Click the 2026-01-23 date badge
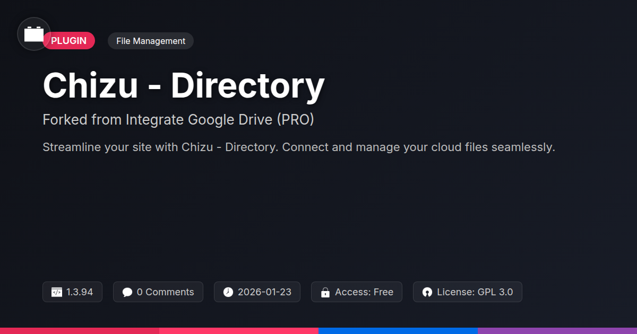The image size is (637, 334). click(x=257, y=292)
